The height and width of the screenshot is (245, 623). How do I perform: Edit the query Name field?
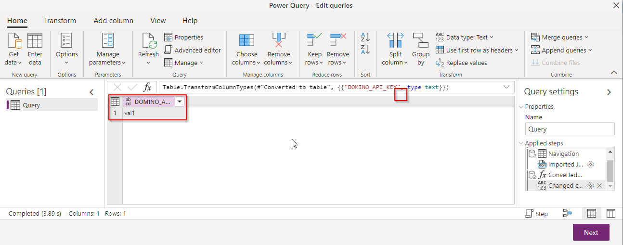[x=570, y=129]
